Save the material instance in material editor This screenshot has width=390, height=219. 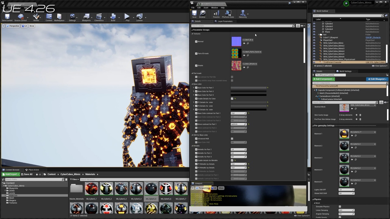point(194,14)
